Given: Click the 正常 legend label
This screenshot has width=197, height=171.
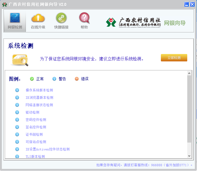Looking at the screenshot, I should 40,79.
